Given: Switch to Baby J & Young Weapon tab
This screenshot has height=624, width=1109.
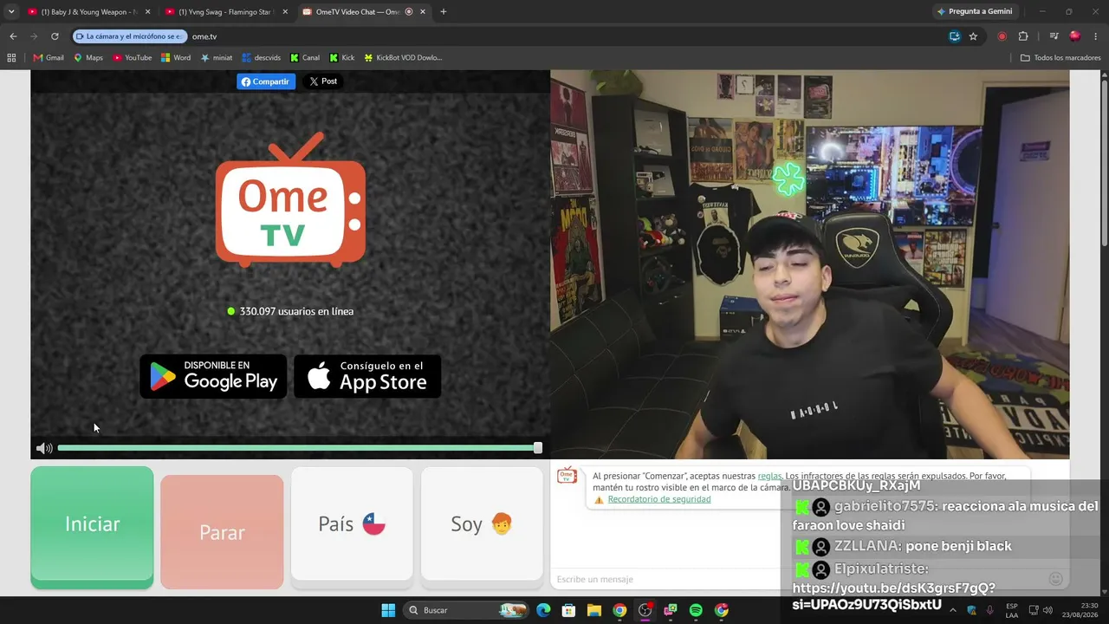Looking at the screenshot, I should (x=88, y=12).
